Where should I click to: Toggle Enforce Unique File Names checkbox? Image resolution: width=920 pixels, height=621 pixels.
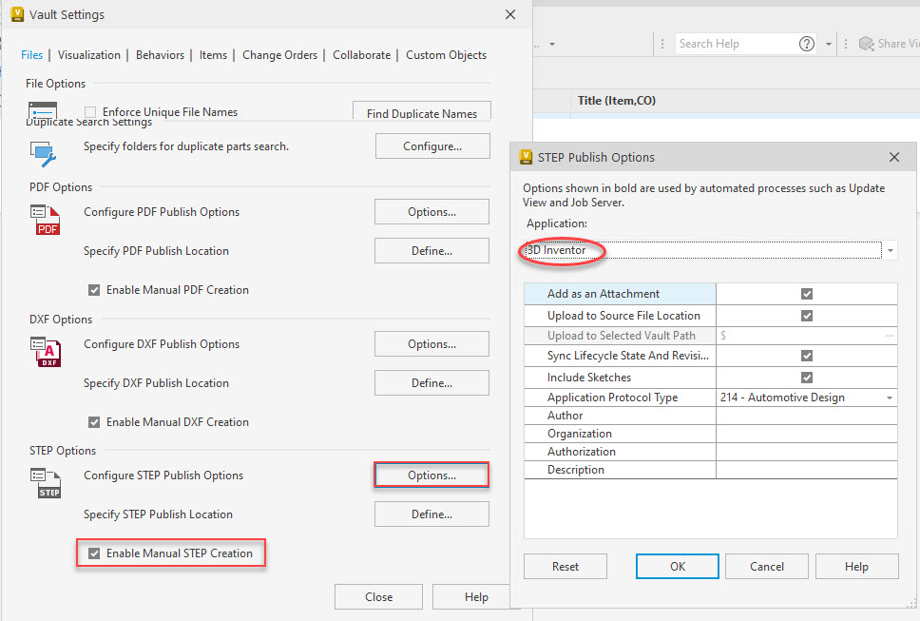tap(90, 111)
